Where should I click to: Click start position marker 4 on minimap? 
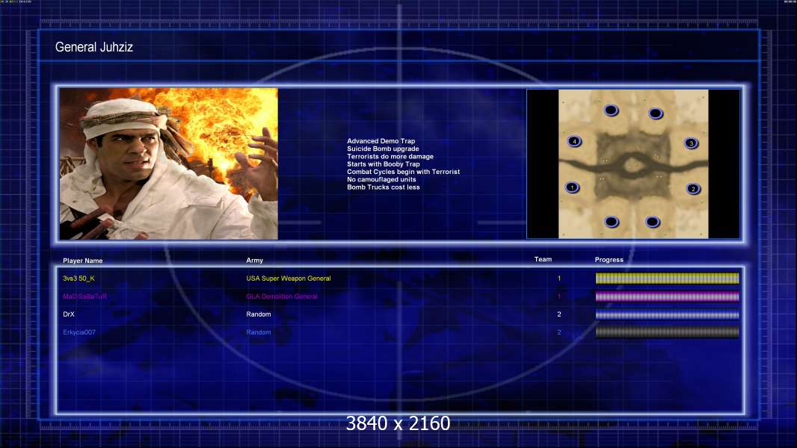tap(574, 141)
